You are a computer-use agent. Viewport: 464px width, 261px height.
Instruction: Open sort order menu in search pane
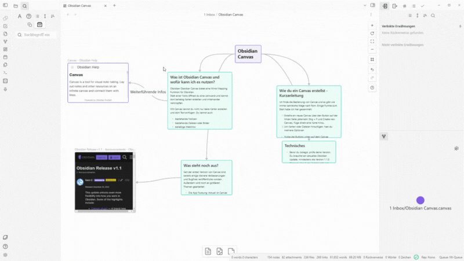coord(53,16)
